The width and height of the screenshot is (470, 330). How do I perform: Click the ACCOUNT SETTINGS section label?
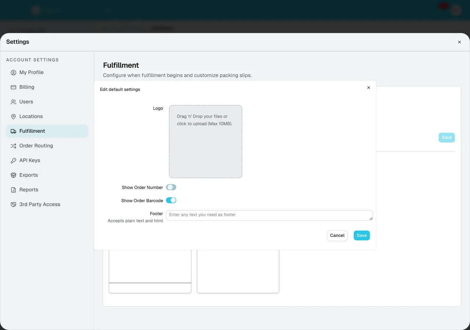(x=32, y=60)
